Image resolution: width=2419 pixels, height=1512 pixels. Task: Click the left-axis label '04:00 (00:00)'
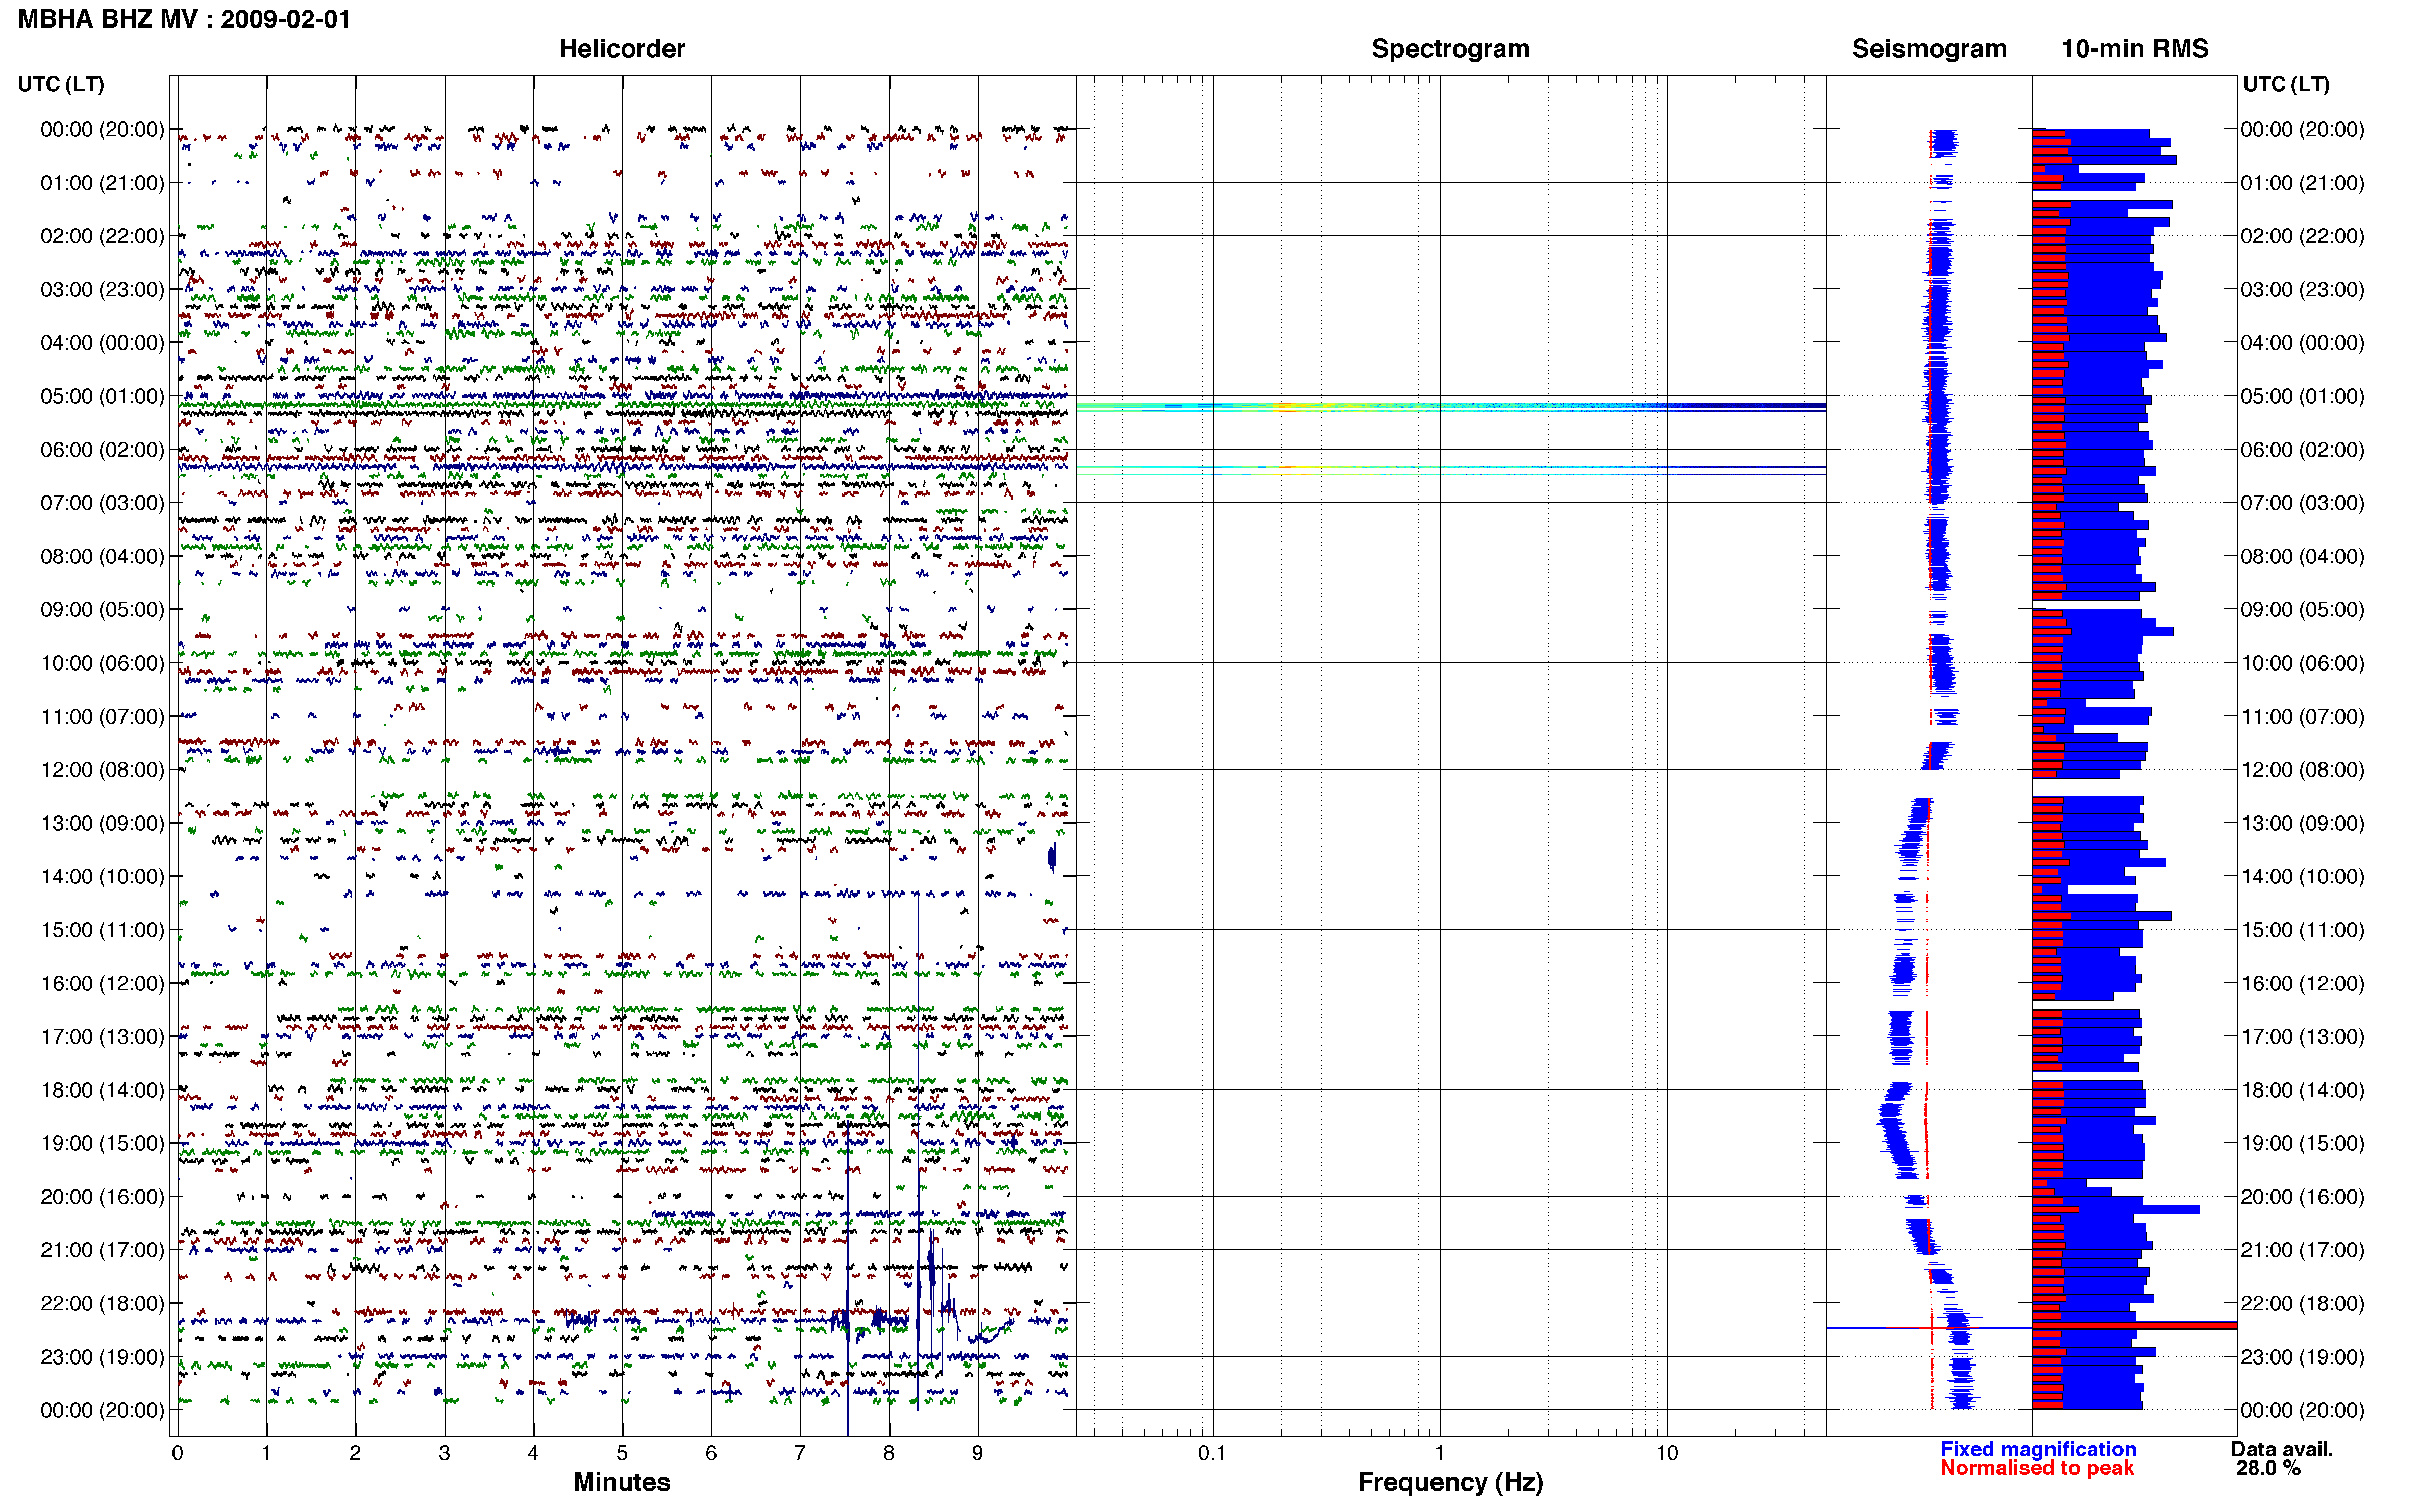102,343
